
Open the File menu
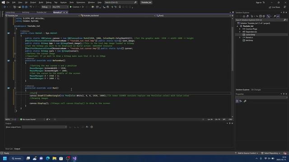pyautogui.click(x=8, y=2)
